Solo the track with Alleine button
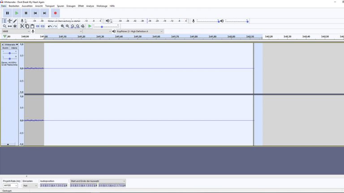 pos(14,48)
